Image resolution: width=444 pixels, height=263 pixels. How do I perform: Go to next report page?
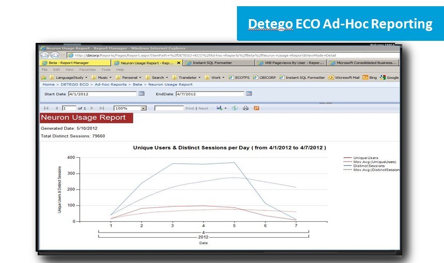(x=92, y=108)
